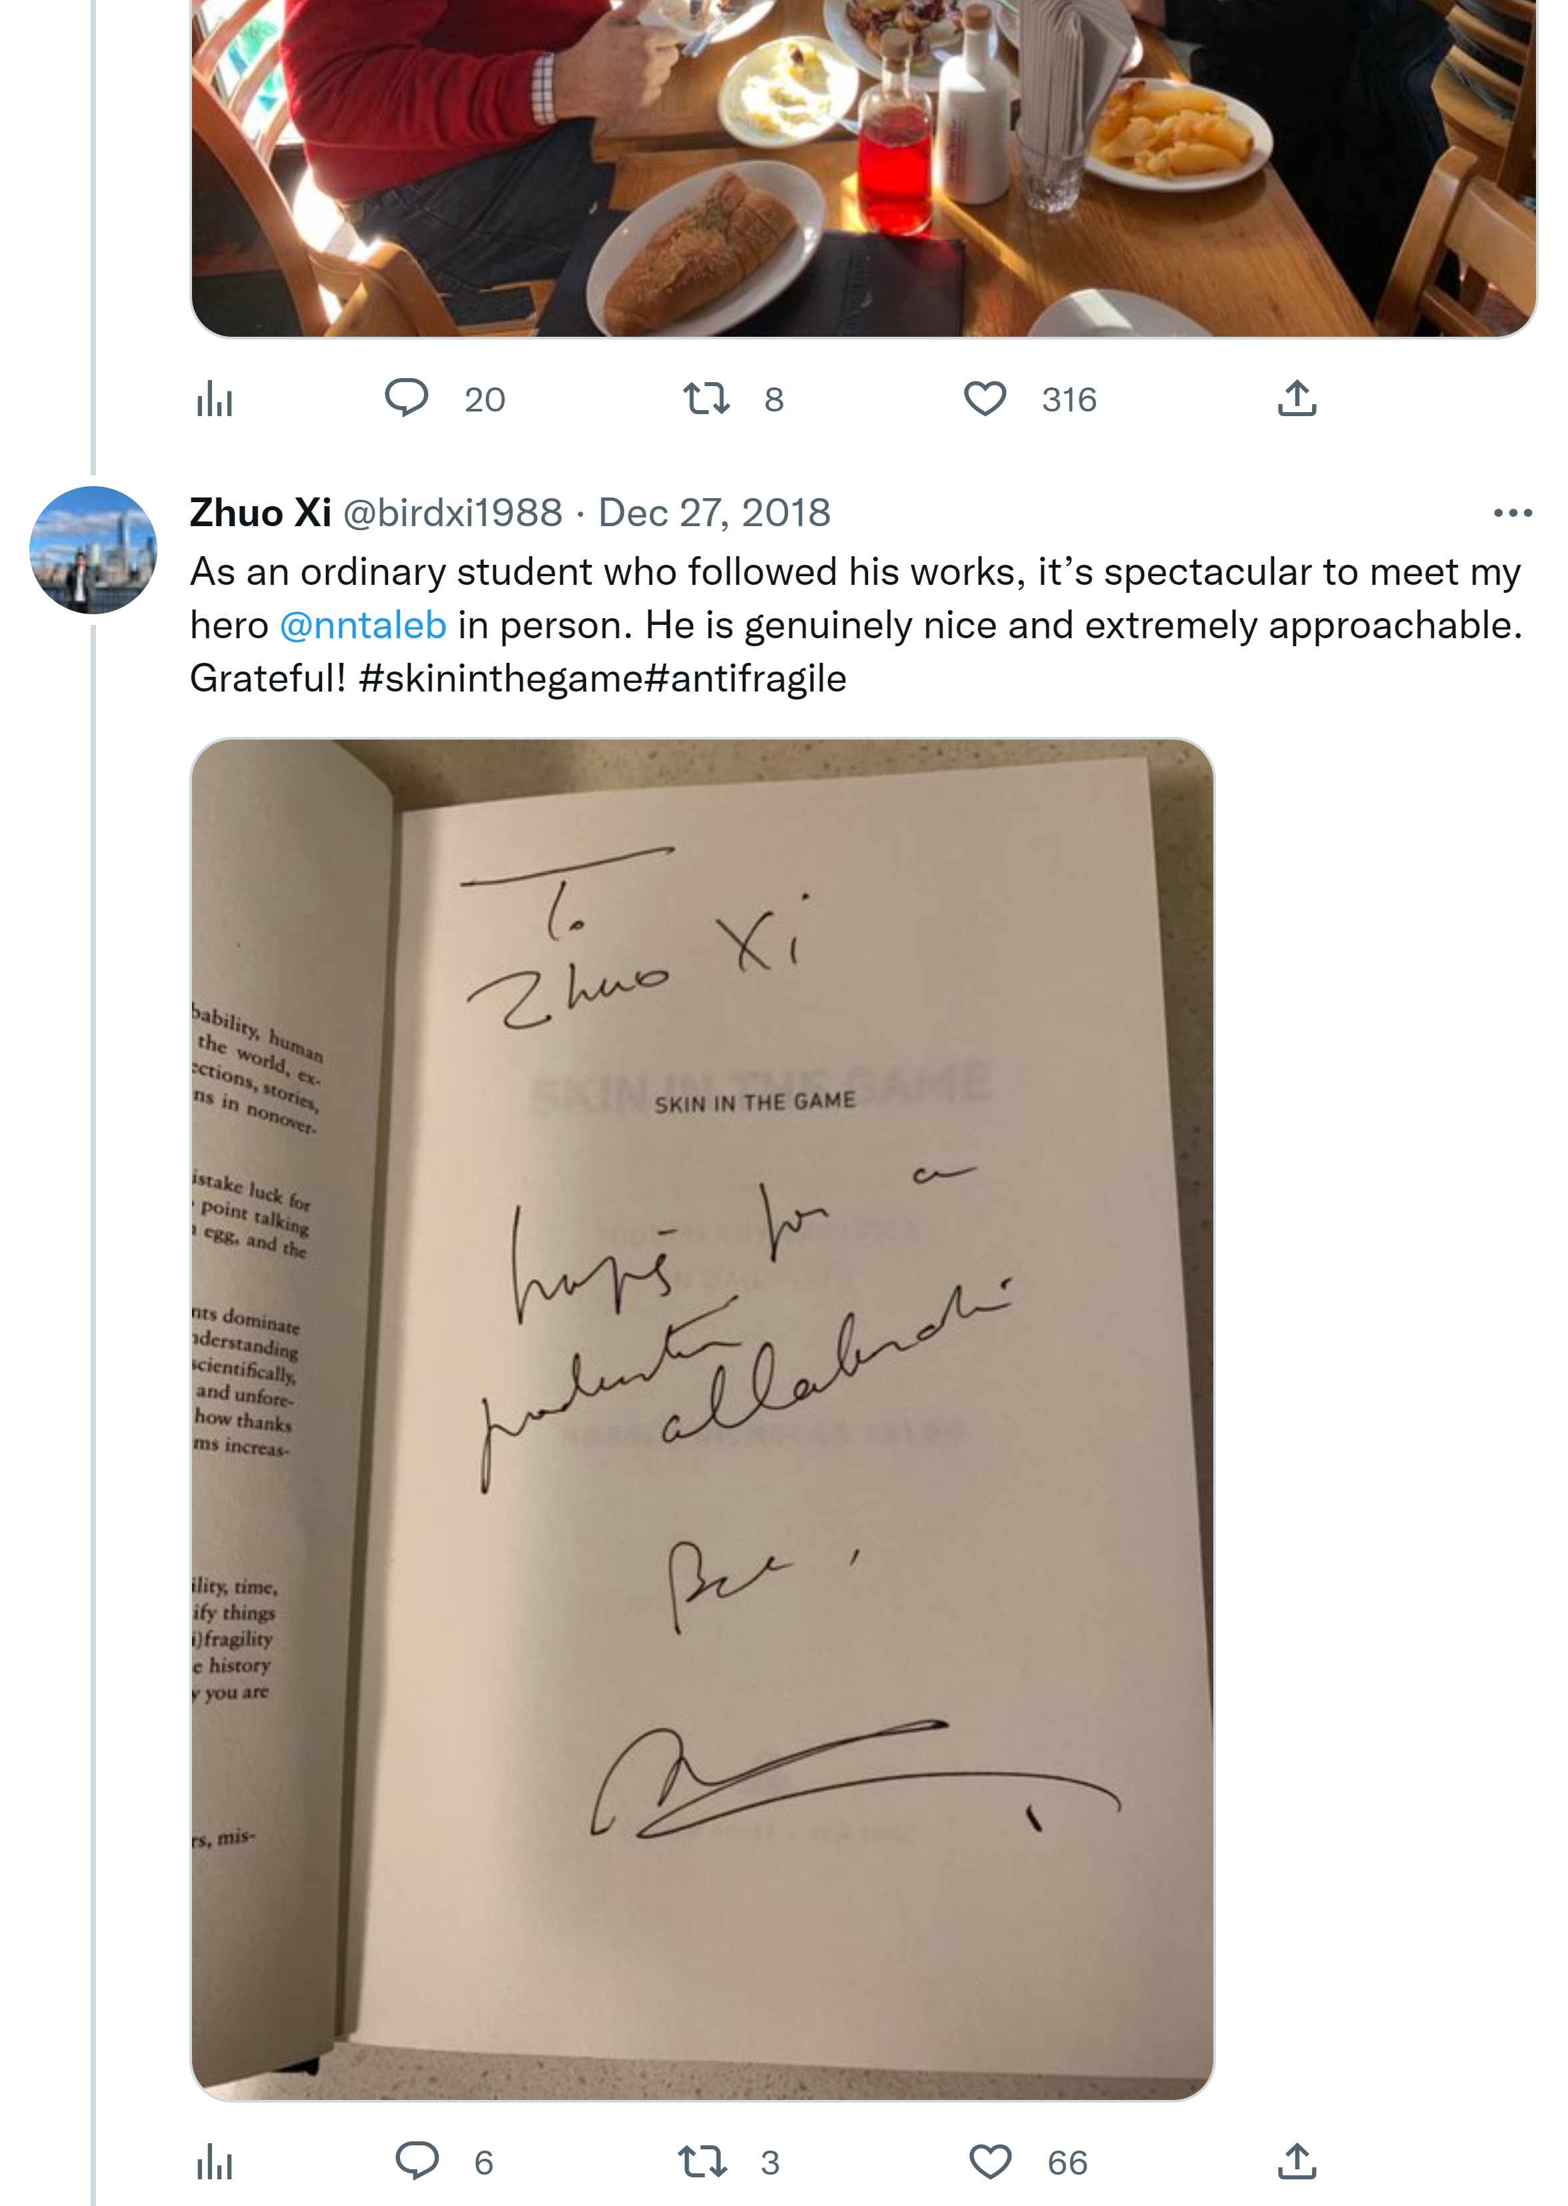The image size is (1568, 2206).
Task: Enlarge the signed book page photo
Action: click(x=702, y=1419)
